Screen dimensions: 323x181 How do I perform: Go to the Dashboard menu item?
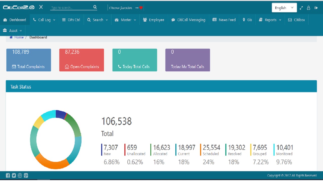tap(15, 20)
